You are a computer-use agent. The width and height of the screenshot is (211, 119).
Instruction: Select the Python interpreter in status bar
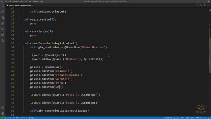pyautogui.click(x=22, y=118)
